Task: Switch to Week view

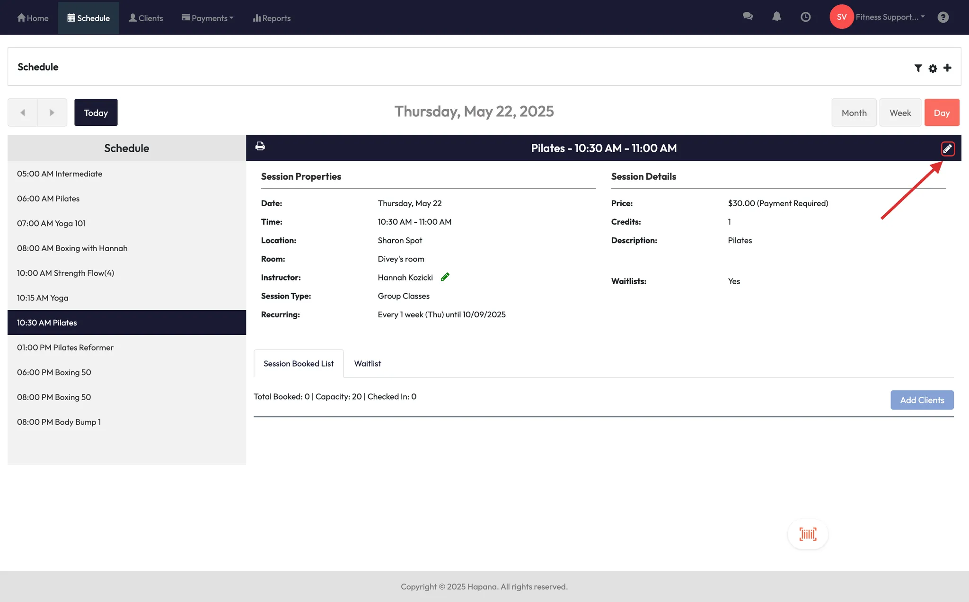Action: (900, 113)
